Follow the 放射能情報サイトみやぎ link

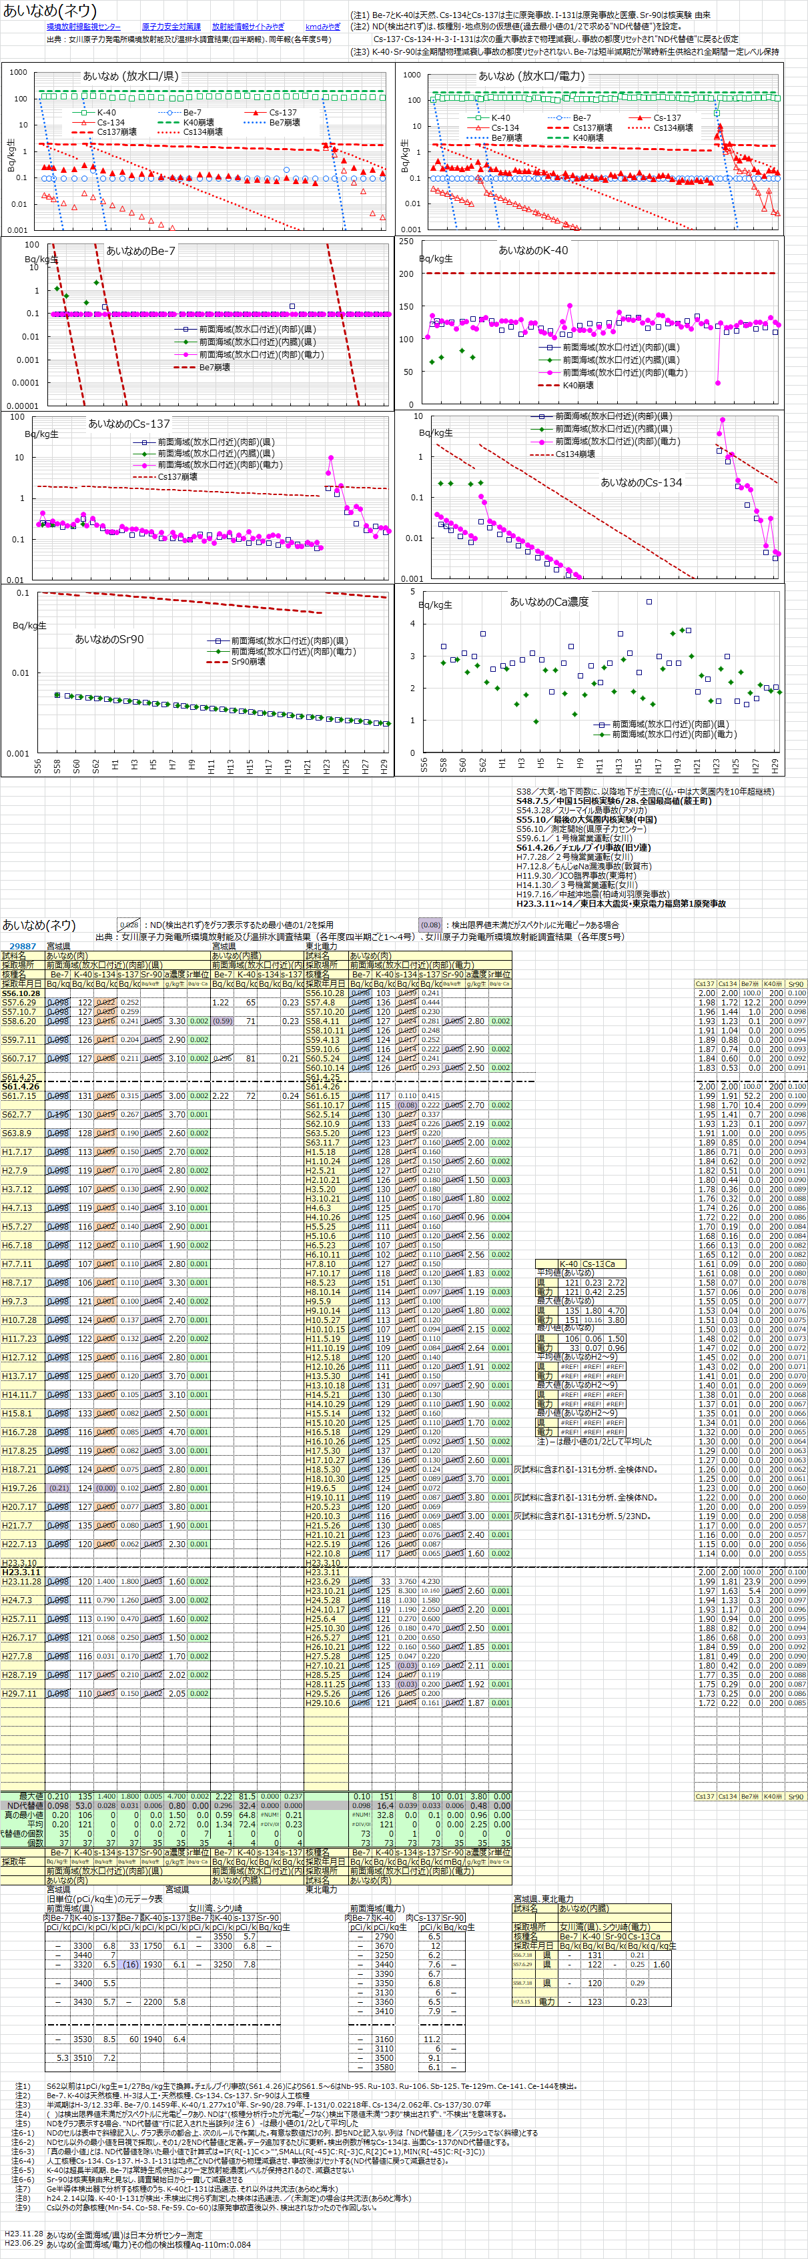[x=248, y=27]
